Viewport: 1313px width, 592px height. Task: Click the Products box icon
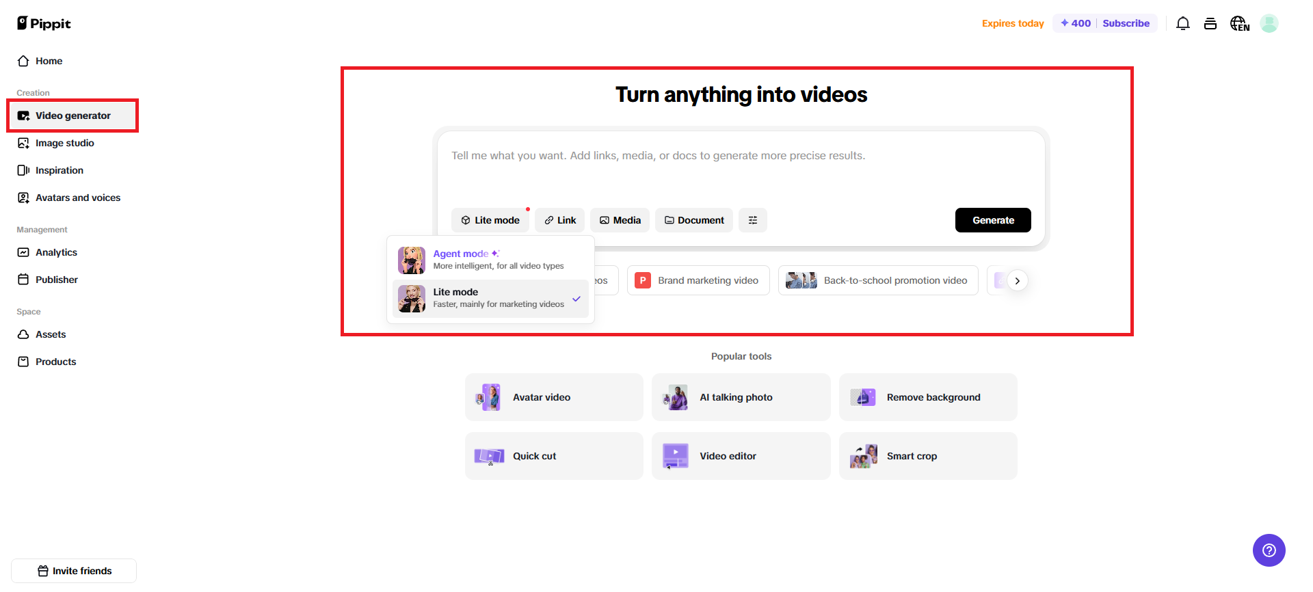coord(23,362)
